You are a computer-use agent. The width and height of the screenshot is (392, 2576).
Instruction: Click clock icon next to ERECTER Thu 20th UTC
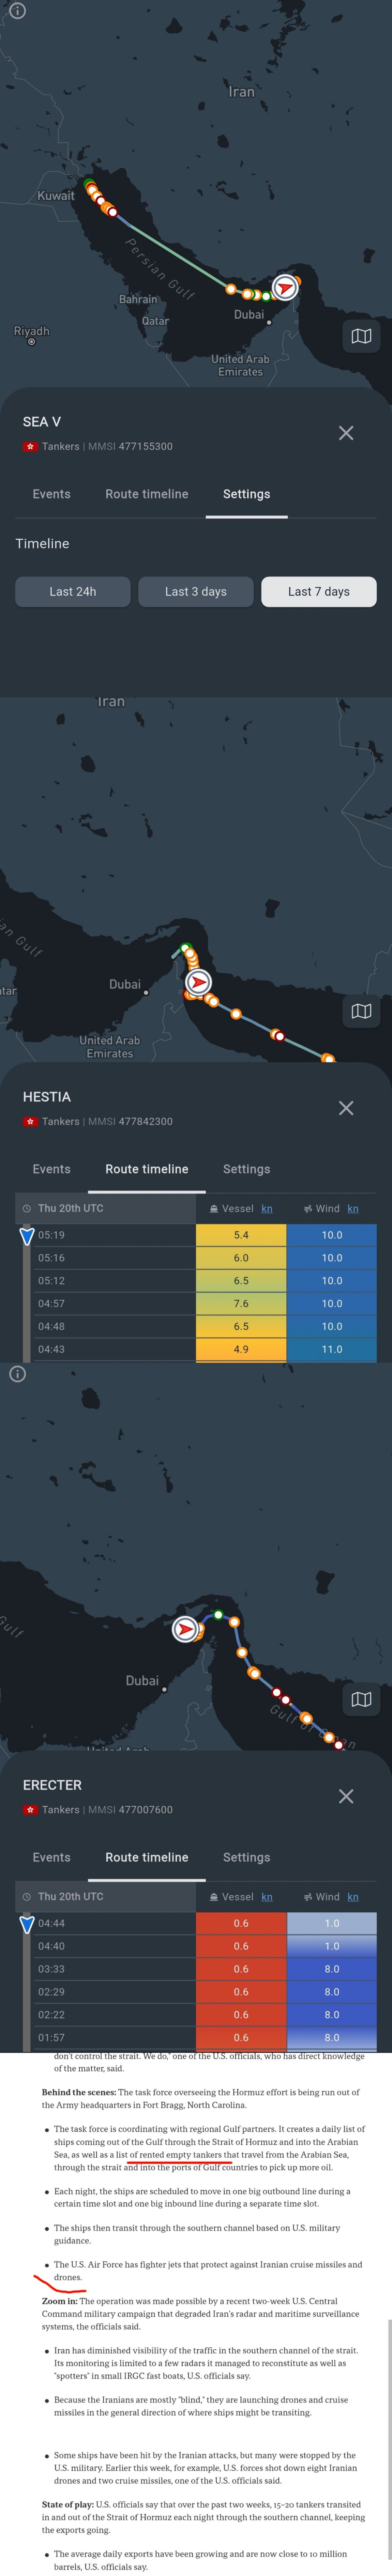[27, 1897]
